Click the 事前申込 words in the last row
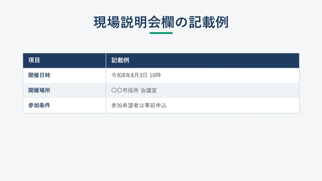Screen dimensions: 322x181 tap(156, 105)
